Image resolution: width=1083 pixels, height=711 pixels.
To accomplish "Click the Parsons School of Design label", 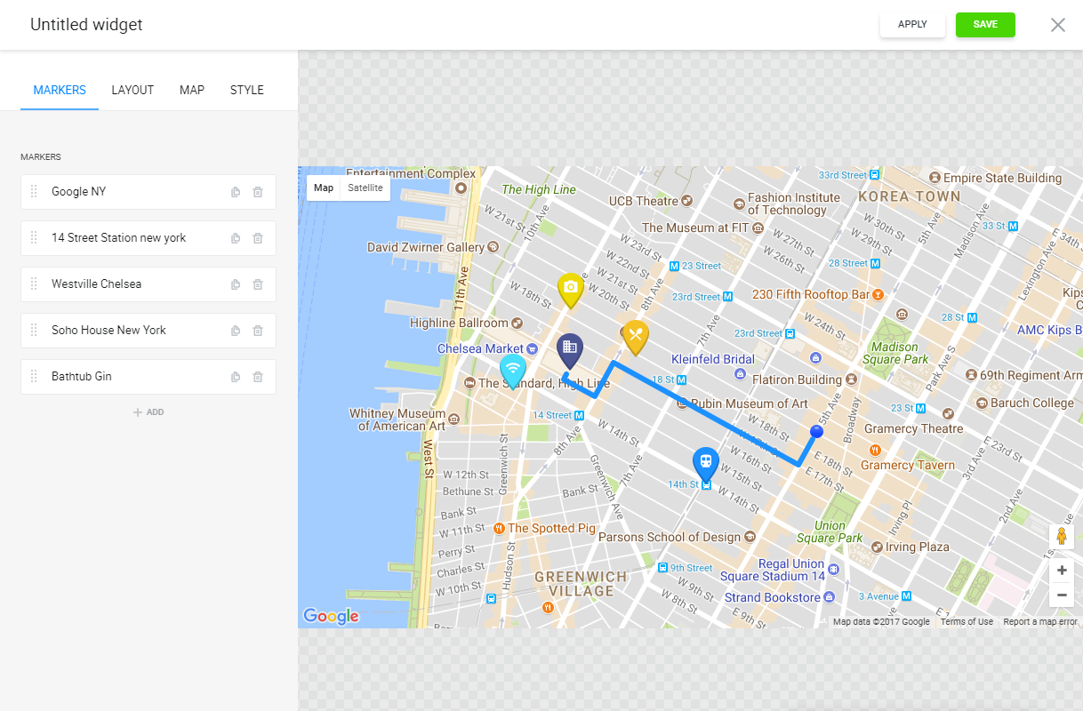I will pos(670,538).
